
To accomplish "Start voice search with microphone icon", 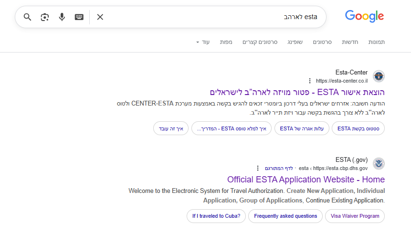I will [x=62, y=17].
